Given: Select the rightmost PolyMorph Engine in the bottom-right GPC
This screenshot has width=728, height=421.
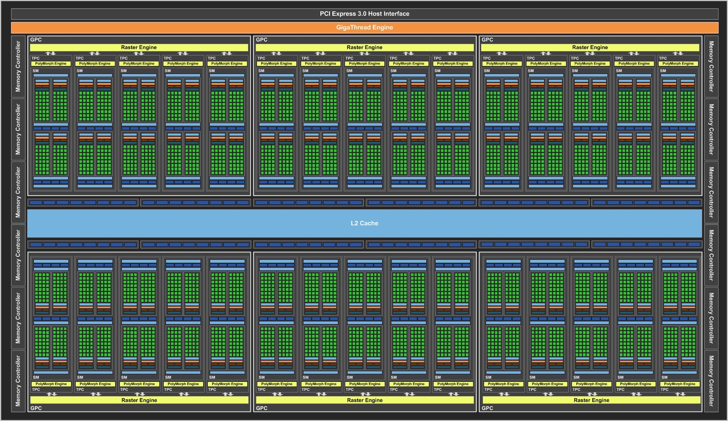Looking at the screenshot, I should pyautogui.click(x=680, y=384).
